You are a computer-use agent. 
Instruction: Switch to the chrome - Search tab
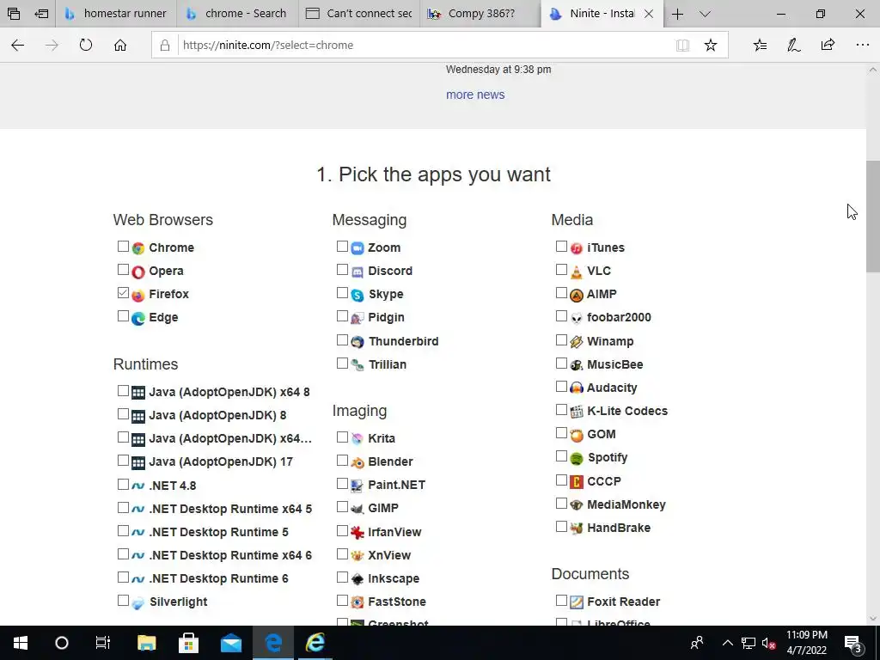click(237, 14)
